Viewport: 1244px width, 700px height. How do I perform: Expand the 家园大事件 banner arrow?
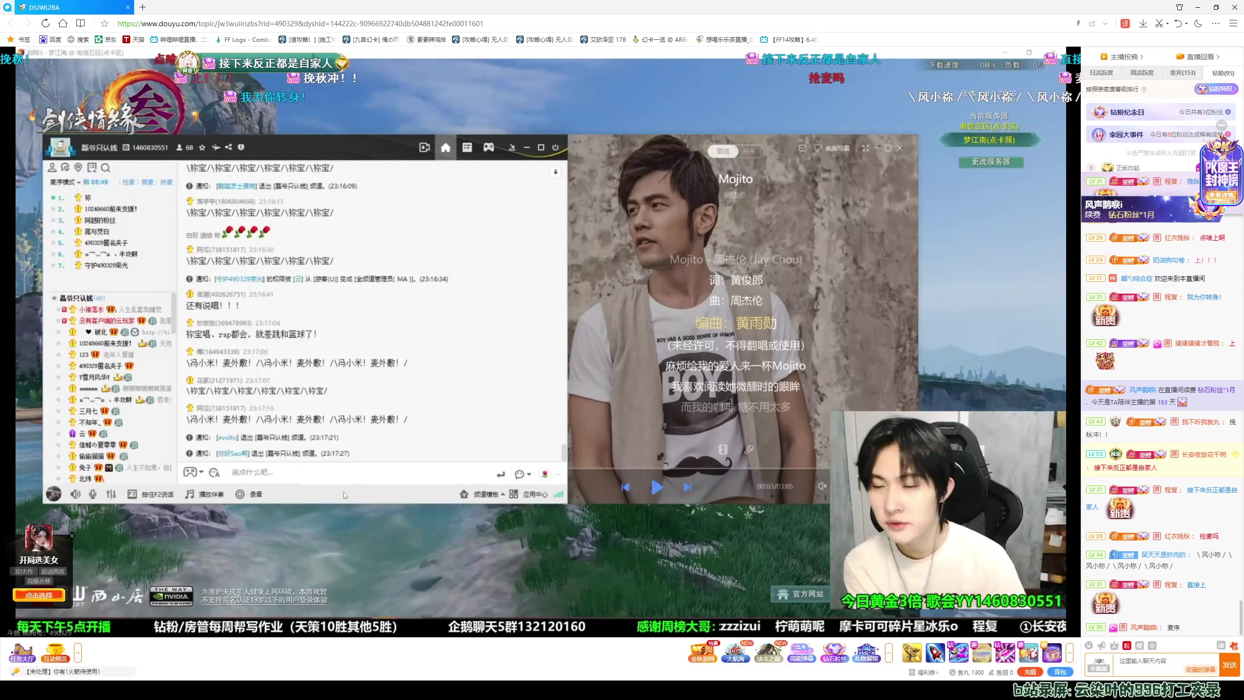1228,134
